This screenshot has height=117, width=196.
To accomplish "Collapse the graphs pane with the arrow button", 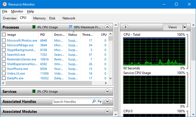I will [126, 27].
